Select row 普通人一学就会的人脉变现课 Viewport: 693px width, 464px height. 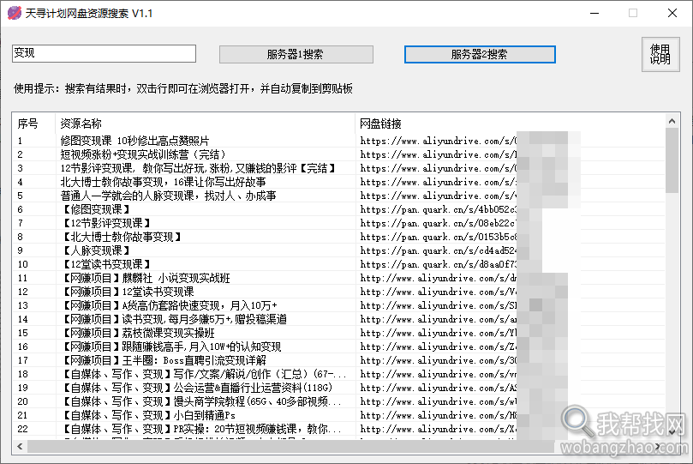click(x=339, y=196)
